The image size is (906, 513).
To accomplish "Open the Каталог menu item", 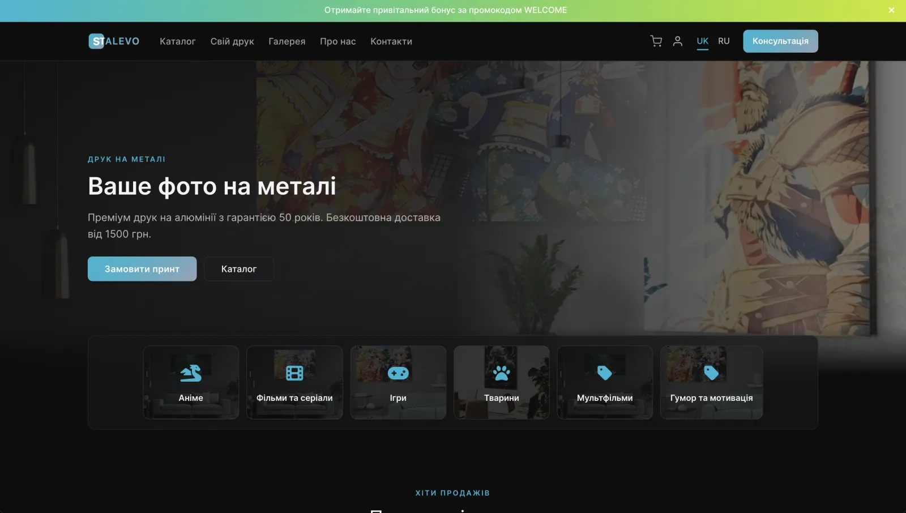I will click(x=178, y=41).
